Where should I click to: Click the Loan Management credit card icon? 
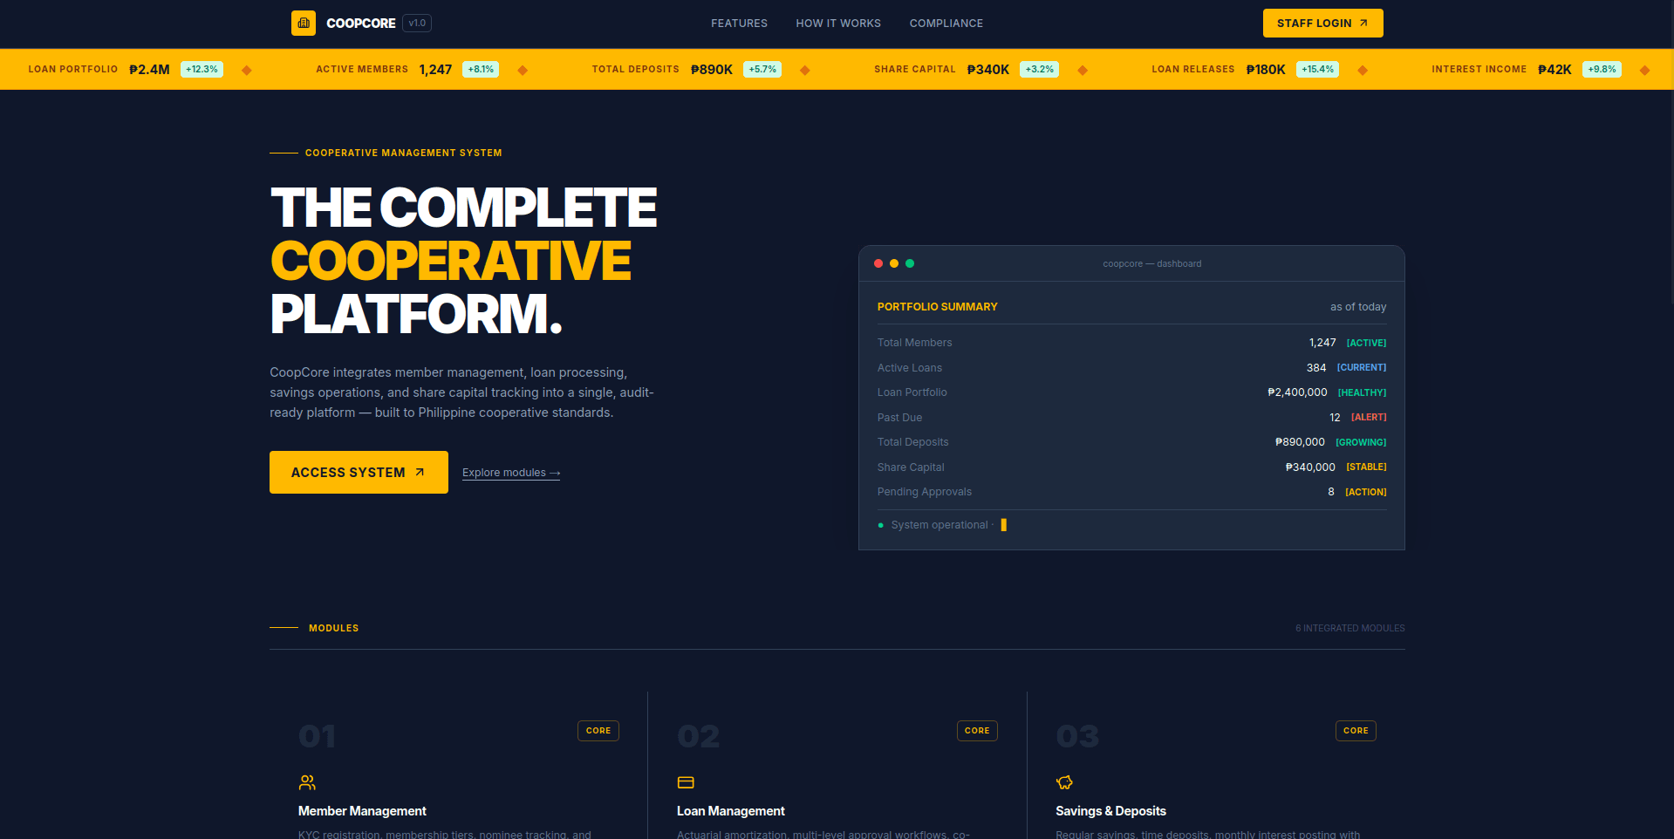685,781
